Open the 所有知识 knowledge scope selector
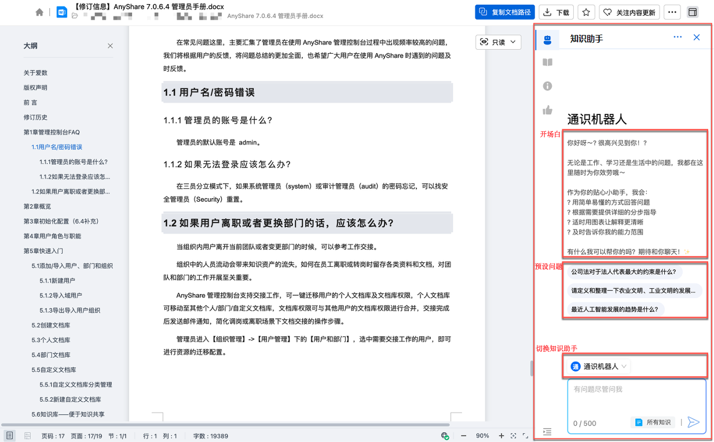Image resolution: width=714 pixels, height=442 pixels. [x=653, y=422]
